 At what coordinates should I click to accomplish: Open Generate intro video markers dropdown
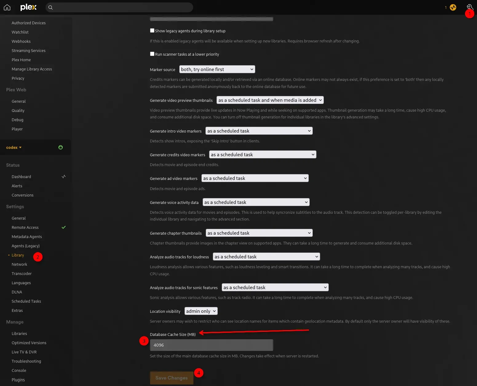(259, 131)
